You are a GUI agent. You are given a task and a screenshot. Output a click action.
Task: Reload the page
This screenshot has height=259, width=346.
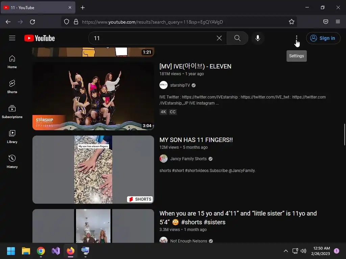[x=32, y=22]
